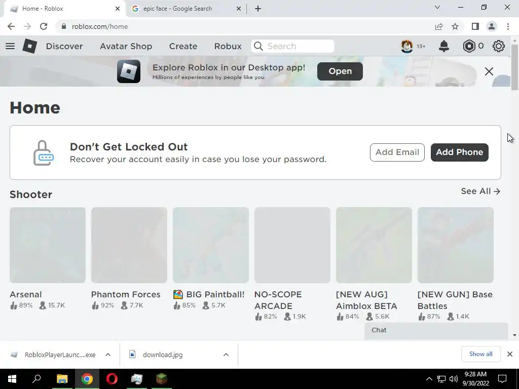Open the notifications bell

(444, 46)
